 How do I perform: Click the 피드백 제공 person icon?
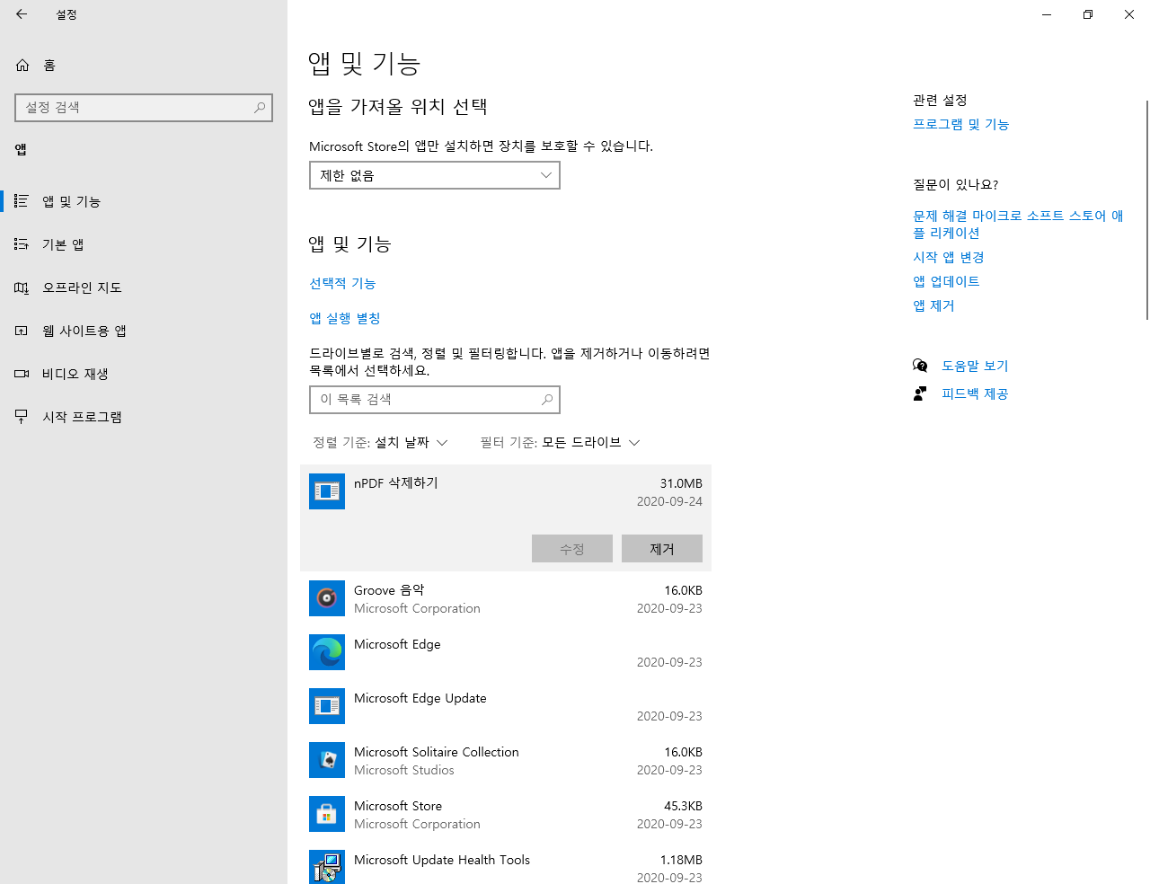click(x=920, y=393)
